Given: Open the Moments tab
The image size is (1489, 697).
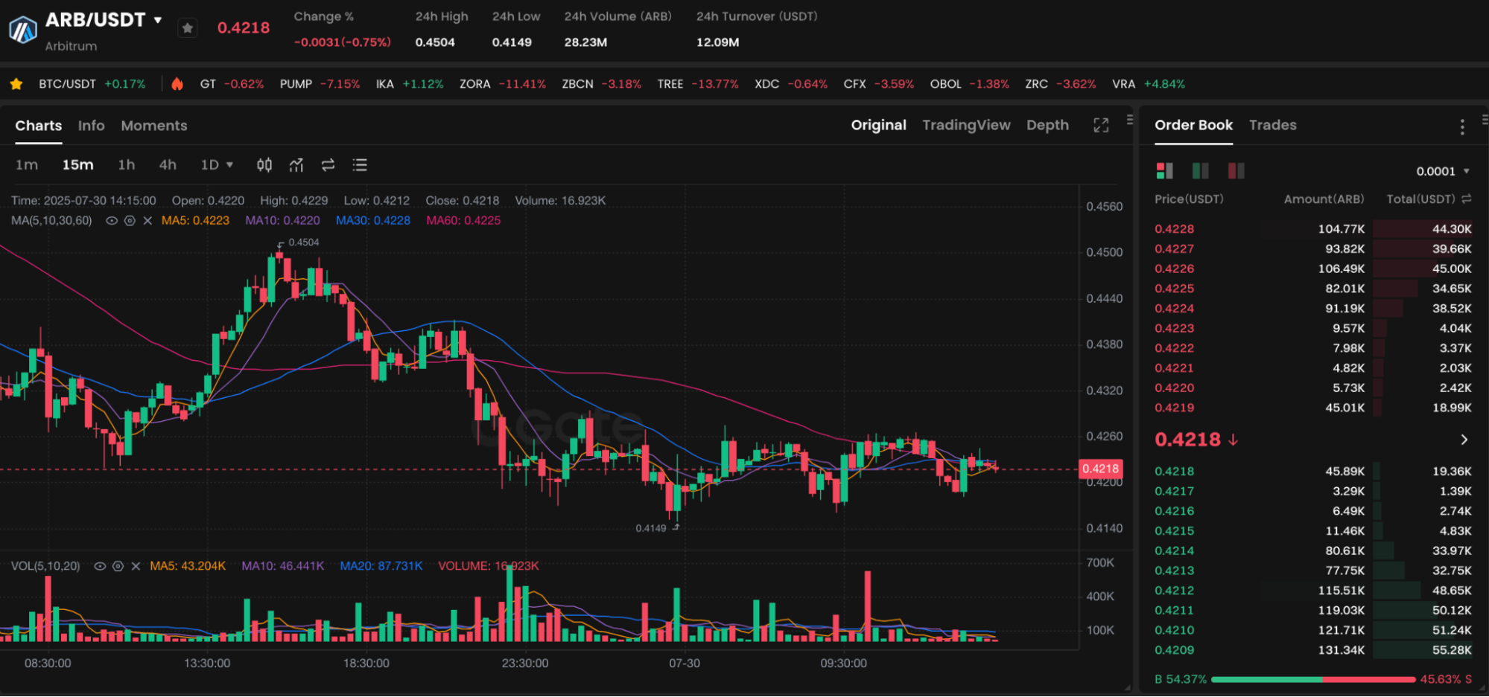Looking at the screenshot, I should tap(154, 126).
